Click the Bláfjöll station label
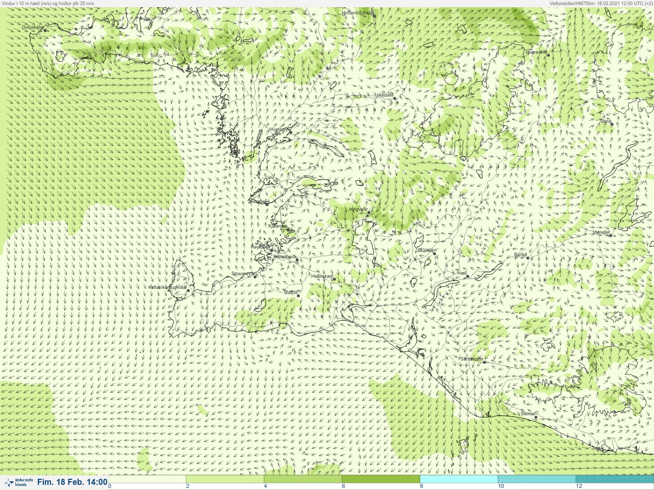Screen dimensions: 654x490 tap(291, 293)
